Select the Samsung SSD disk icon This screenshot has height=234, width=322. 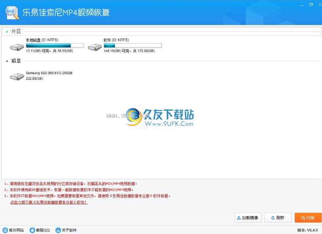pyautogui.click(x=17, y=77)
